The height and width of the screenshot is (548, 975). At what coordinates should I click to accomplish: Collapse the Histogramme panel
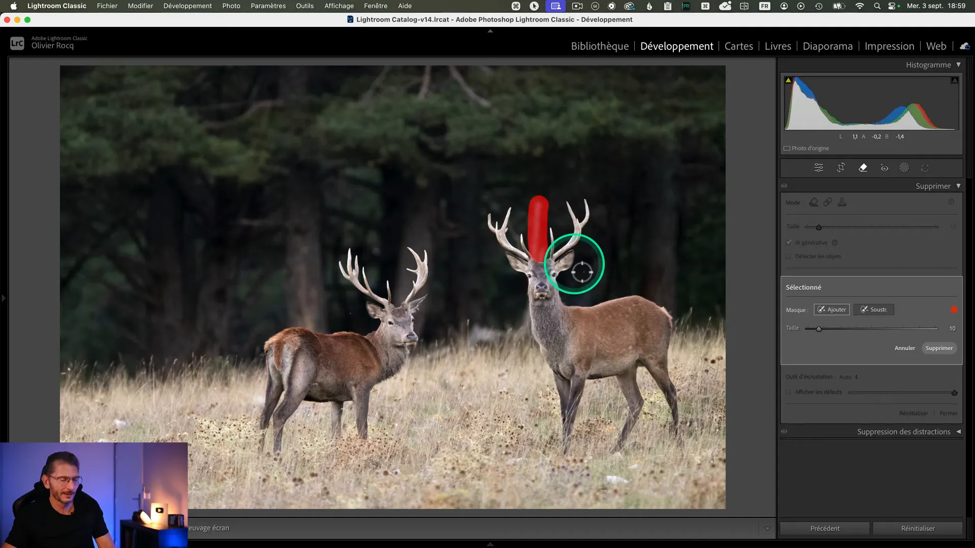click(958, 64)
